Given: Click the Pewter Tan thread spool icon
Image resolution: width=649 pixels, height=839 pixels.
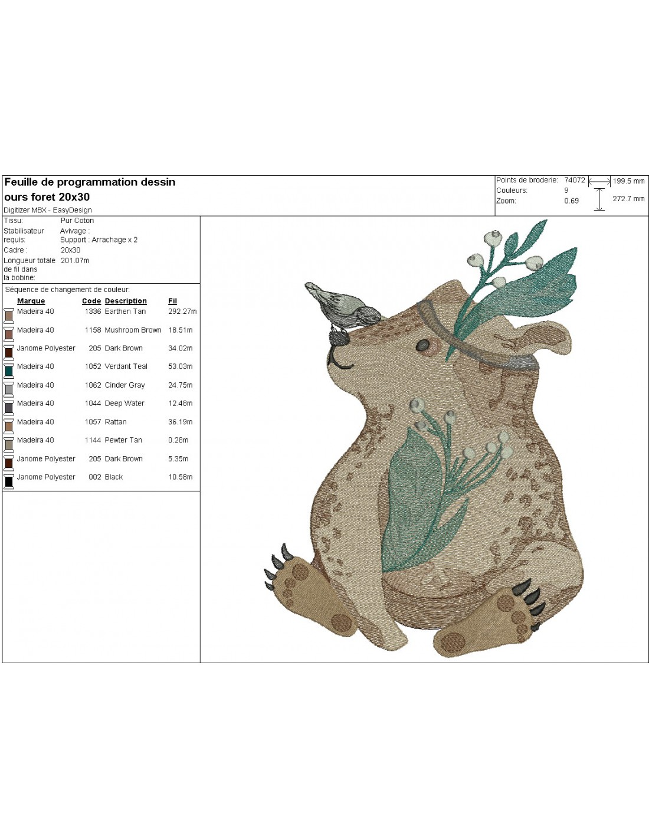Looking at the screenshot, I should [9, 444].
